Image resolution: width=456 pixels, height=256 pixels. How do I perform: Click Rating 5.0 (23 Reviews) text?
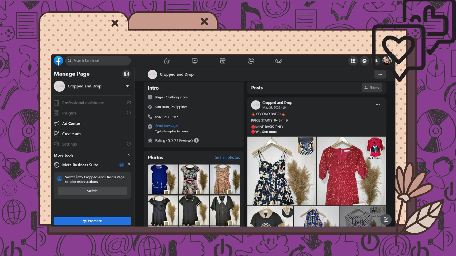[174, 140]
